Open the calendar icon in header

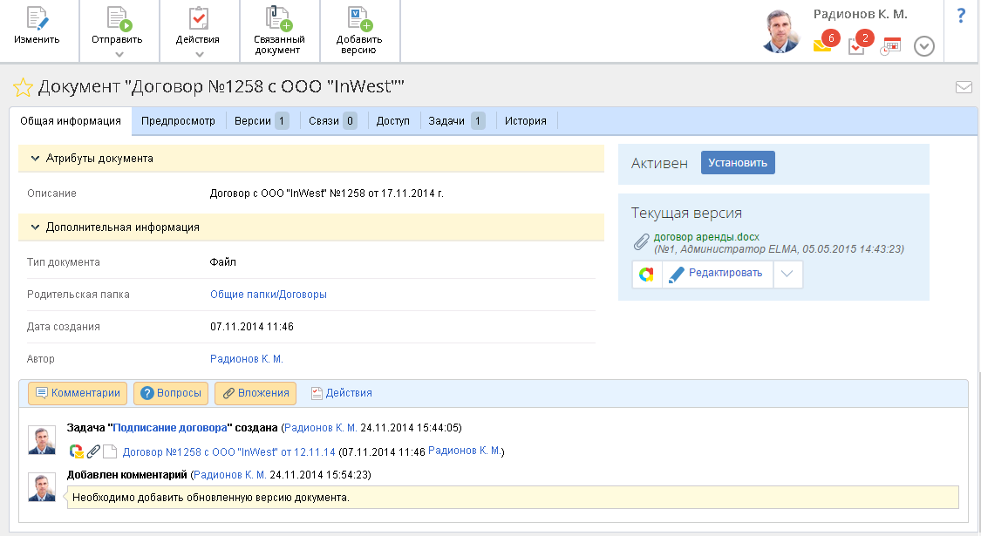(x=890, y=46)
